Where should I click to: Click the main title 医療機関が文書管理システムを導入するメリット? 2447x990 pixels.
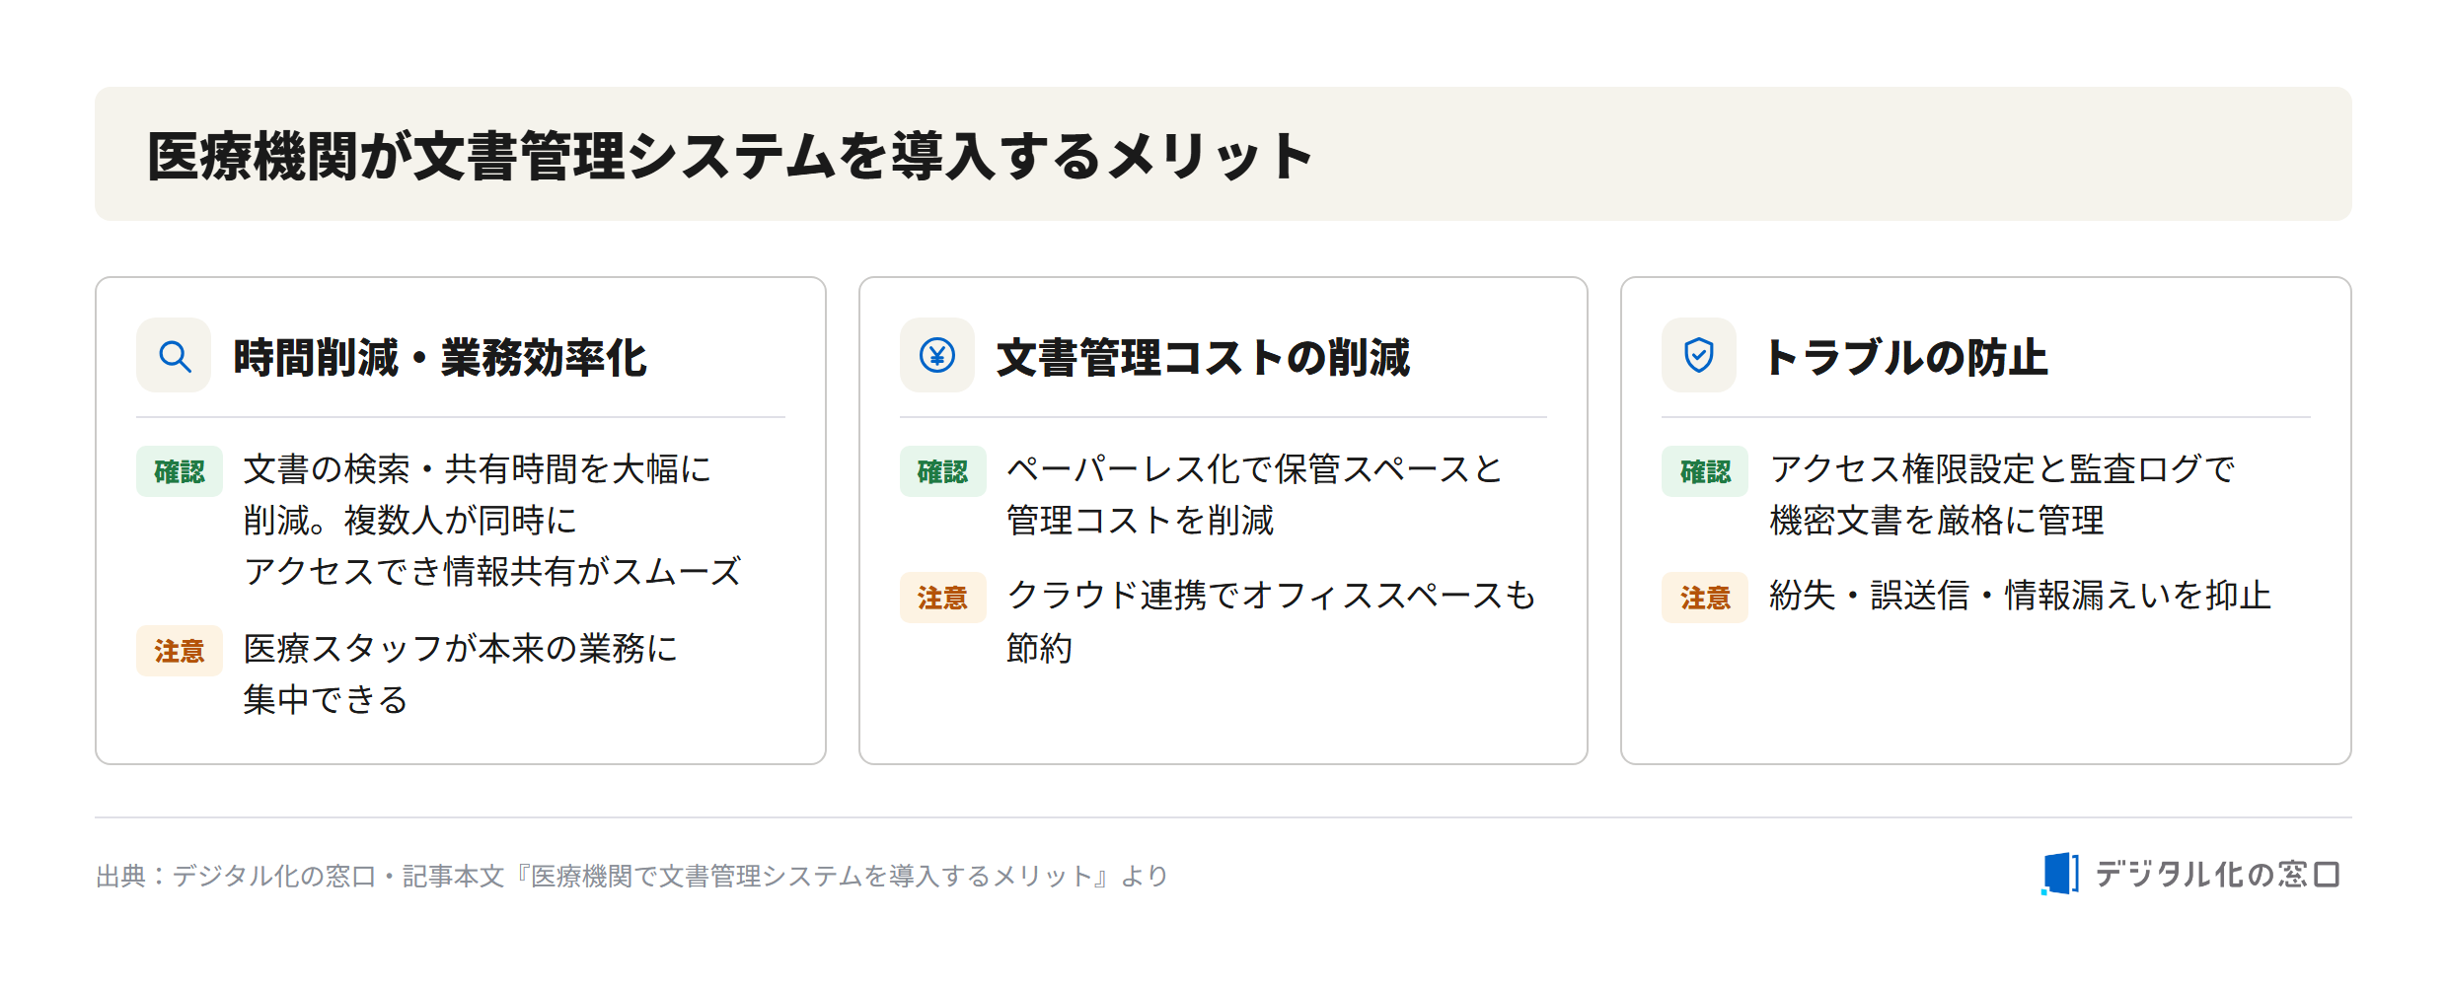(730, 156)
